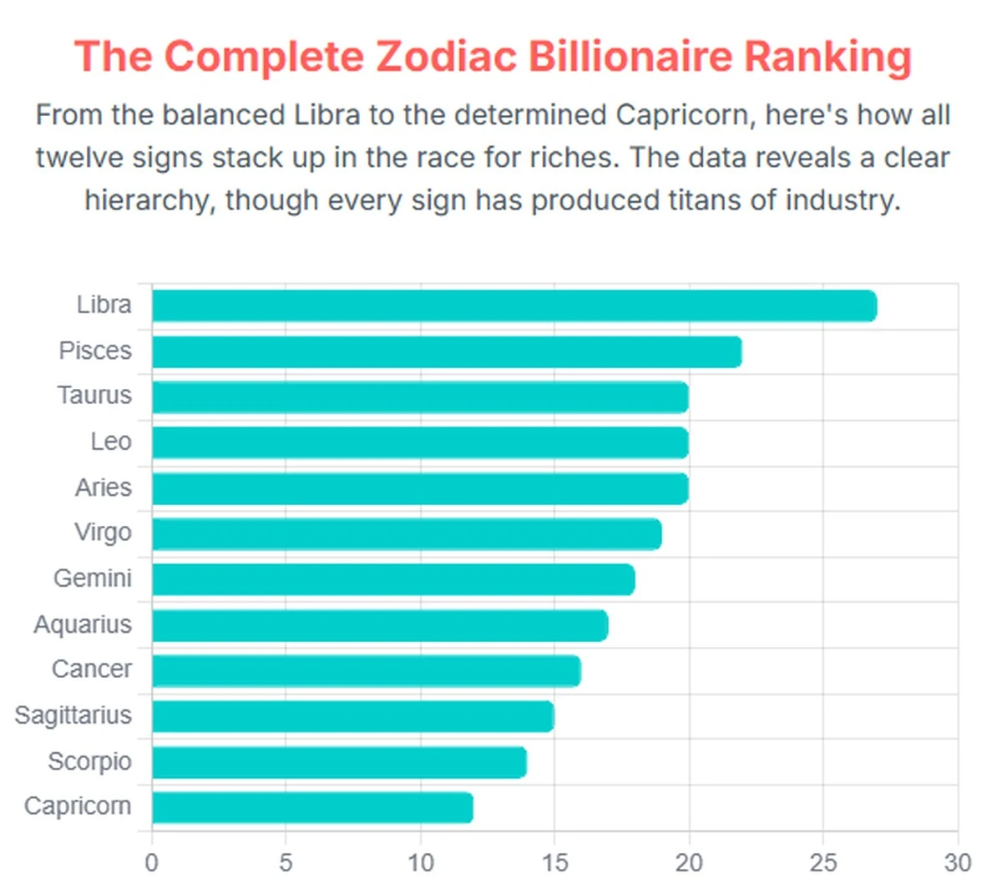Select the Aquarius bar
This screenshot has width=1002, height=889.
pos(379,625)
